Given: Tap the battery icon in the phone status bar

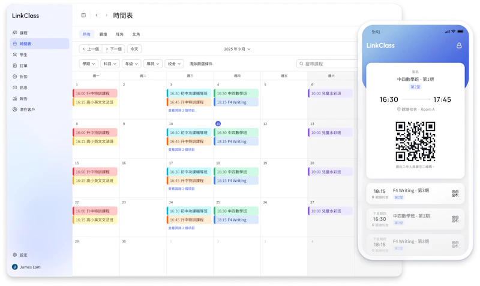Looking at the screenshot, I should [x=460, y=32].
